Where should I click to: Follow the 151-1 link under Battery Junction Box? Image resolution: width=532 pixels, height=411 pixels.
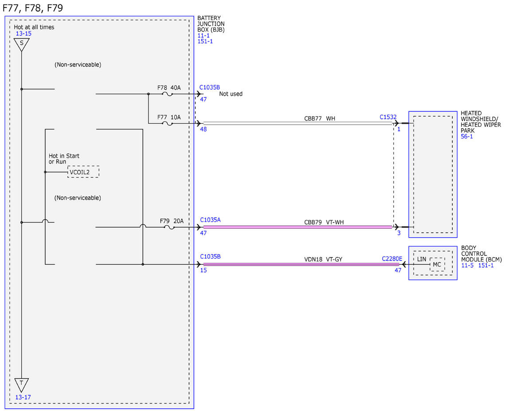205,42
